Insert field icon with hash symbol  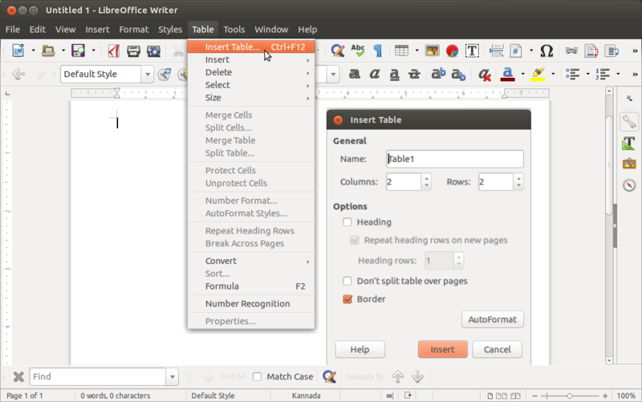(x=515, y=51)
